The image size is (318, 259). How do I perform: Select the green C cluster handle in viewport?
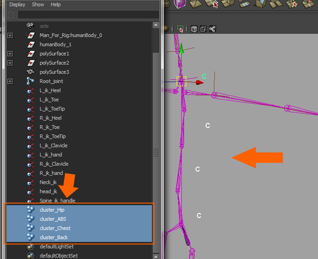pyautogui.click(x=204, y=76)
